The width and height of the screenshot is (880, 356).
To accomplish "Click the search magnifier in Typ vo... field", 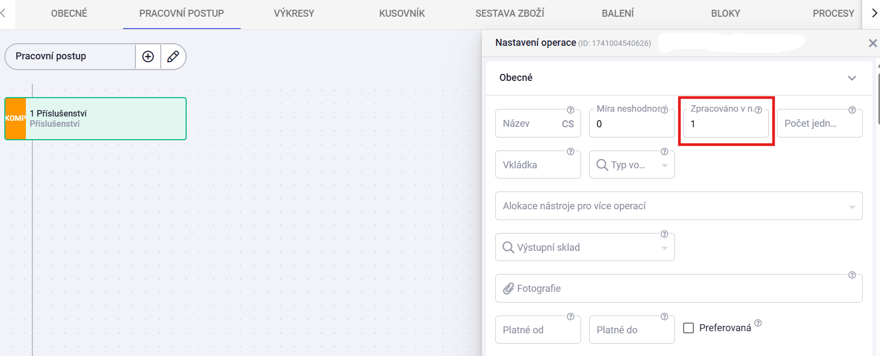I will pyautogui.click(x=602, y=165).
